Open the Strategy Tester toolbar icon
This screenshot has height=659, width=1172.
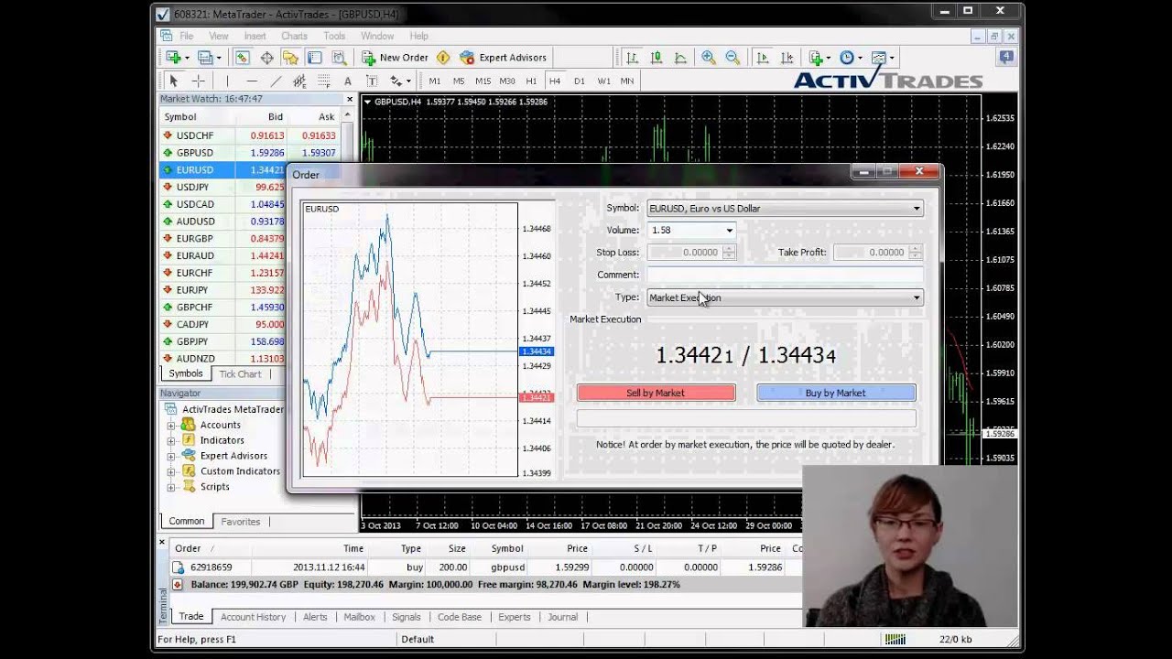coord(339,58)
